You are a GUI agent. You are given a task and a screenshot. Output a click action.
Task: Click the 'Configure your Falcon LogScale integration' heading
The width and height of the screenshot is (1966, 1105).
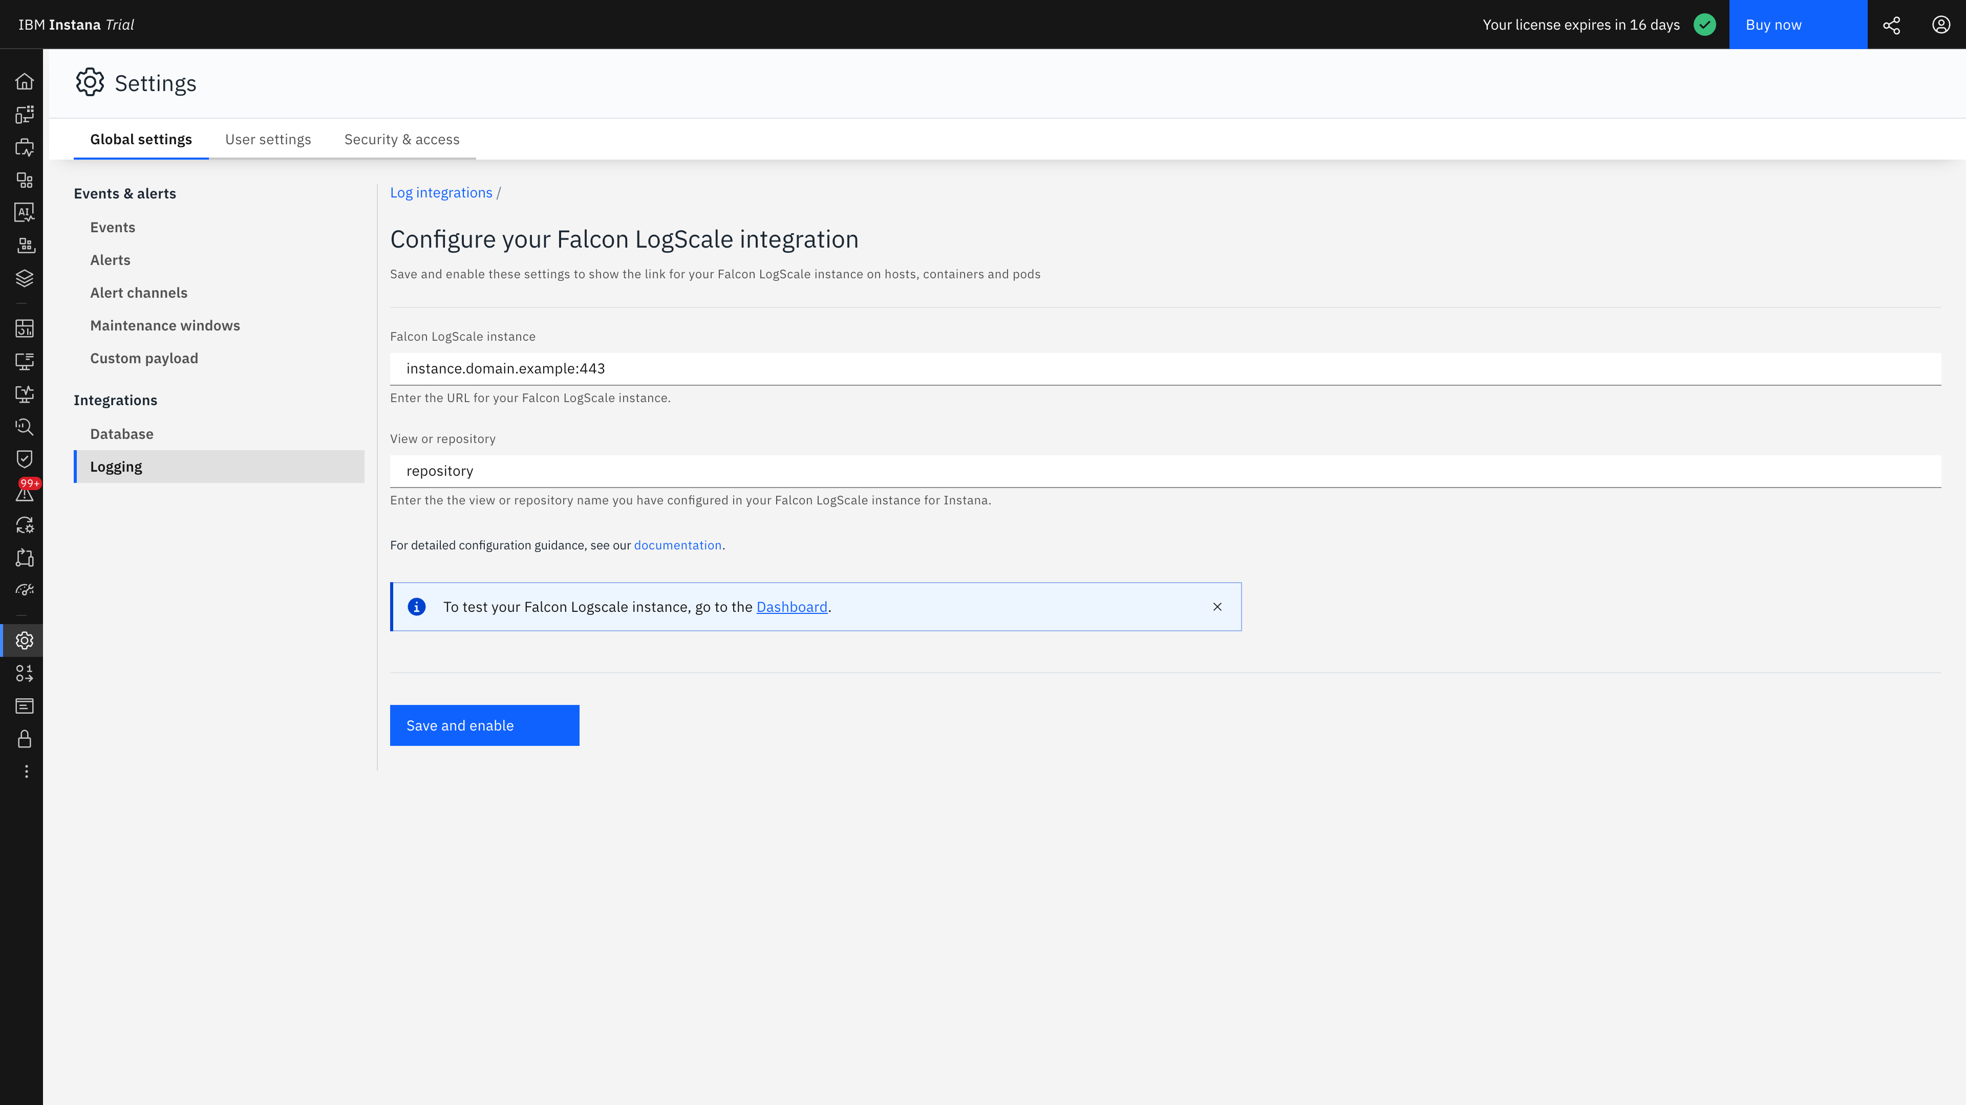(x=624, y=239)
